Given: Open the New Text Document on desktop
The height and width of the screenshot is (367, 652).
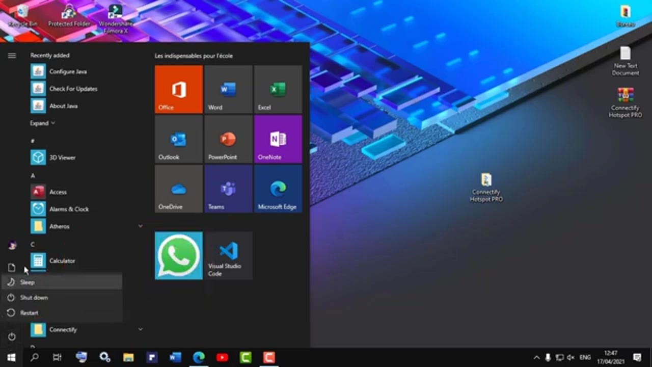Looking at the screenshot, I should tap(626, 61).
